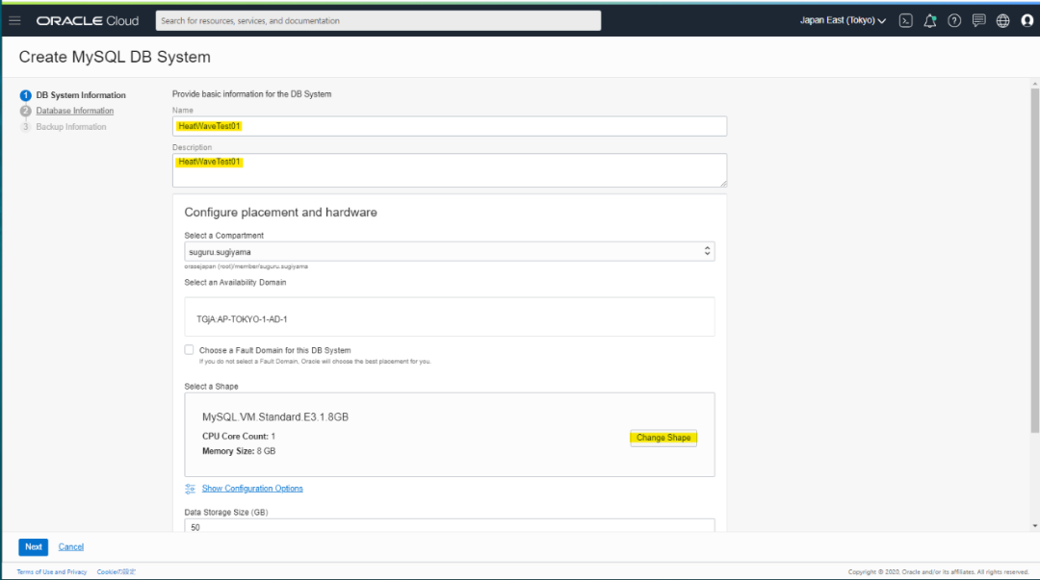The image size is (1040, 580).
Task: Click the Cancel link
Action: click(x=71, y=547)
